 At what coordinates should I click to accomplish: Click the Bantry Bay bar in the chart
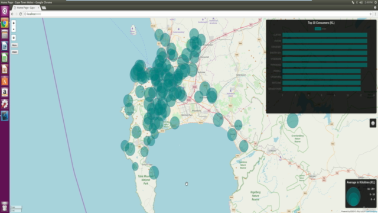325,53
